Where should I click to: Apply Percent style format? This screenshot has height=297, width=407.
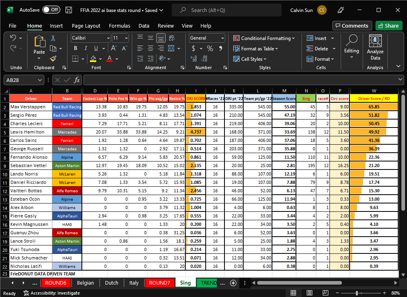(210, 48)
